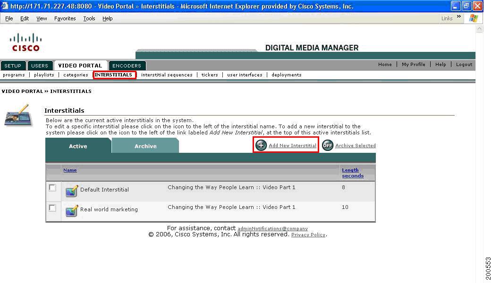Screen dimensions: 492x283
Task: Click the Internet Explorer page icon in title bar
Action: (4, 6)
